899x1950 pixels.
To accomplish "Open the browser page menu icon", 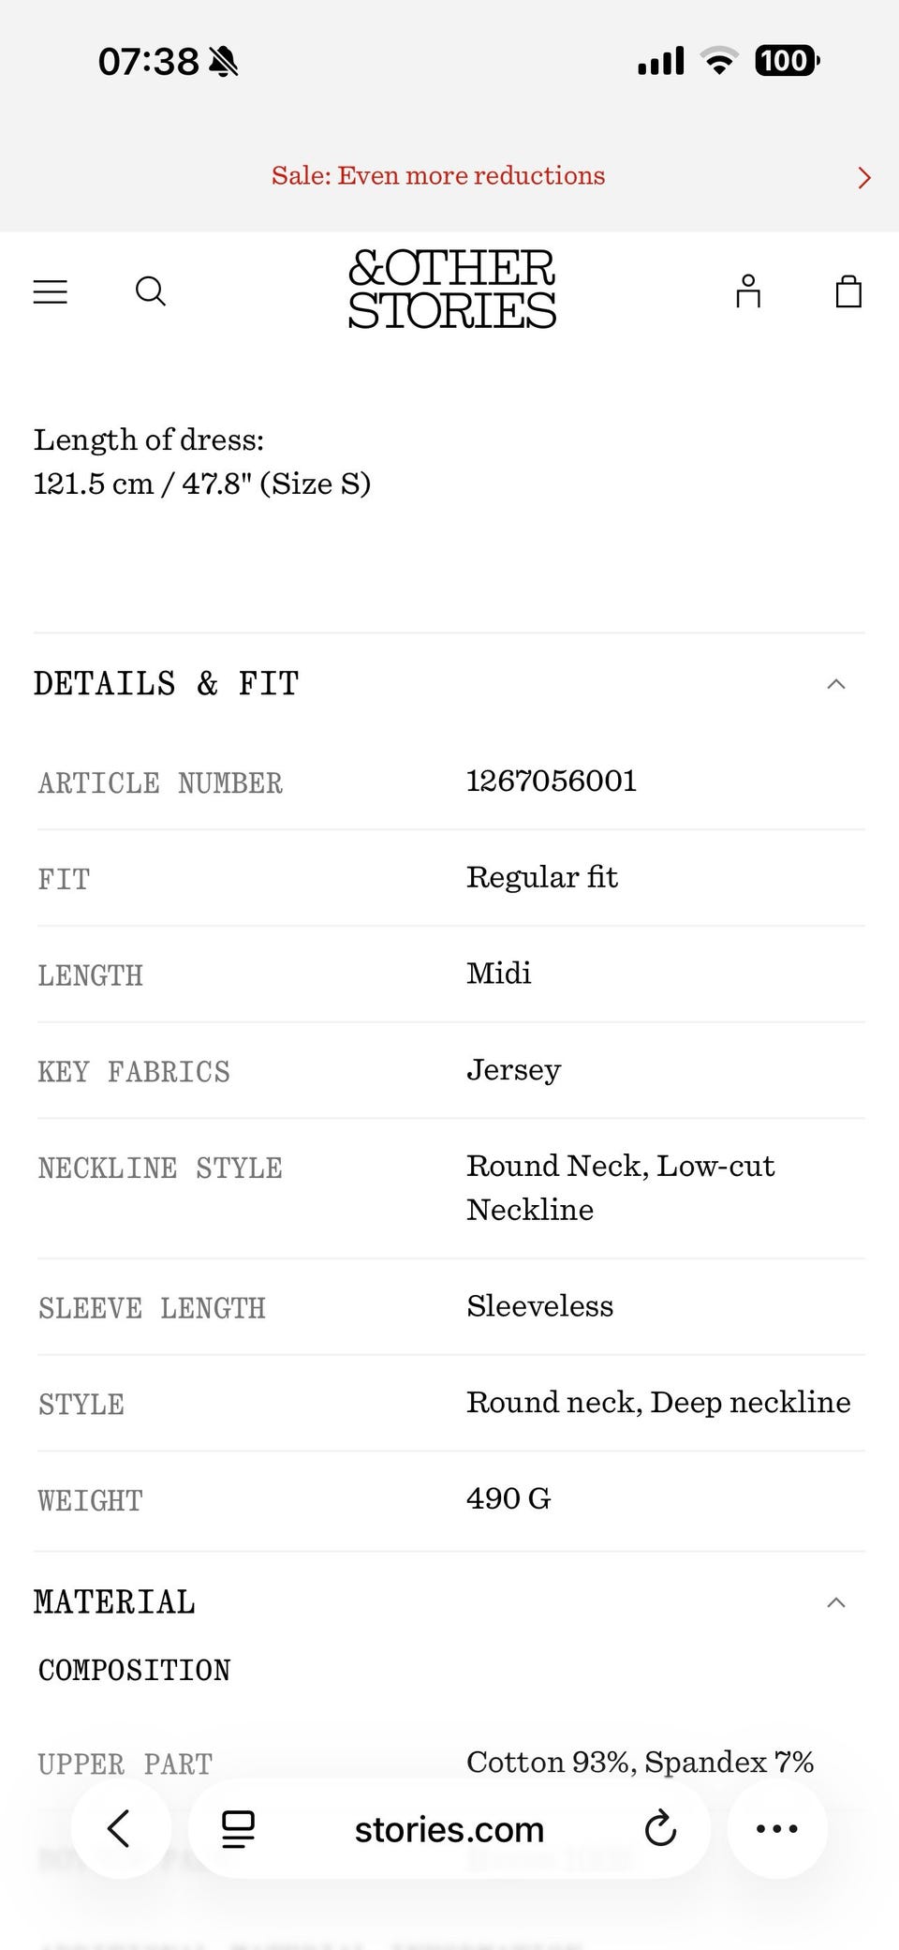I will click(x=238, y=1828).
